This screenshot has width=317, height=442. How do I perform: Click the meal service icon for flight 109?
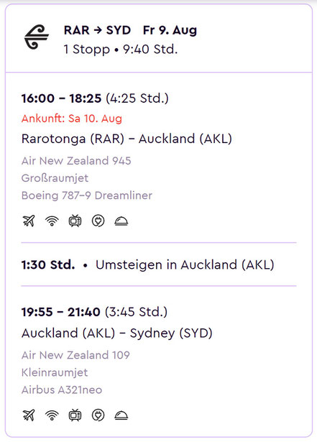click(121, 416)
